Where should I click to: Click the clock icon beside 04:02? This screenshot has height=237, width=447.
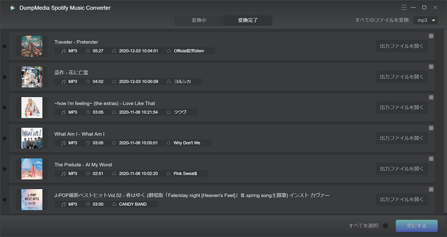click(88, 81)
